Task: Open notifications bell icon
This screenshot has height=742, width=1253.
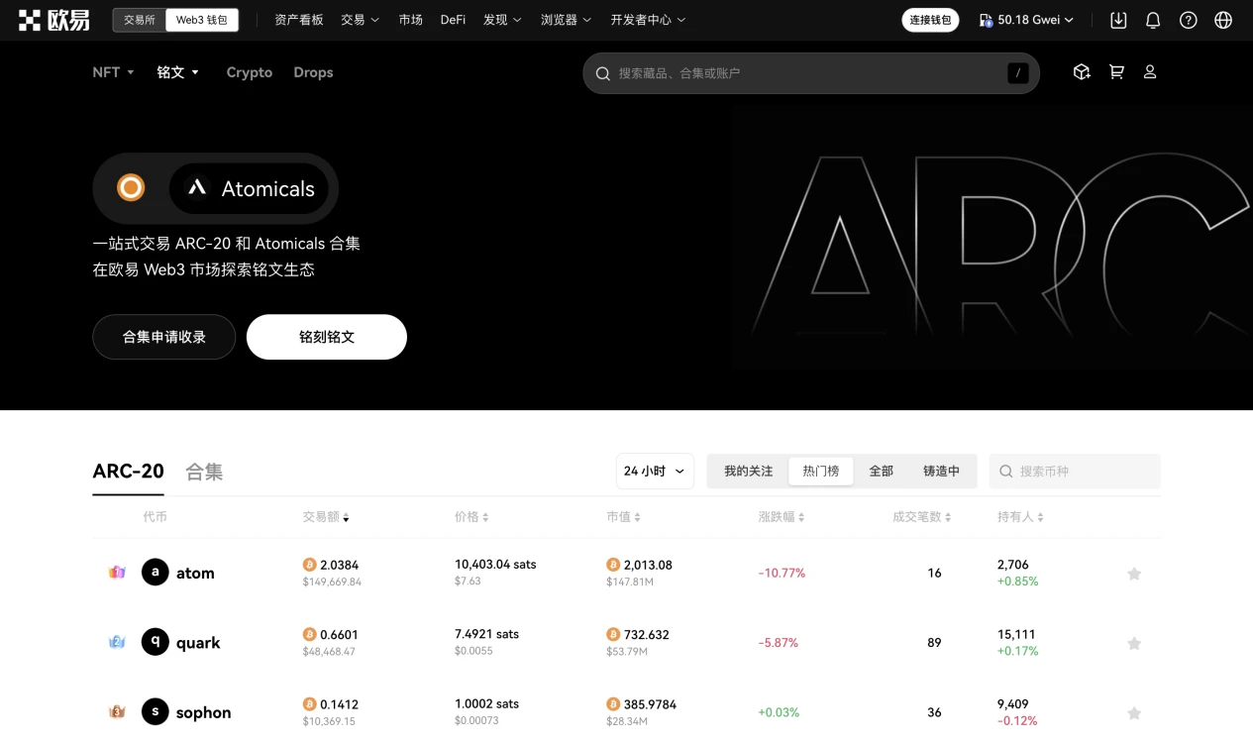Action: (x=1153, y=20)
